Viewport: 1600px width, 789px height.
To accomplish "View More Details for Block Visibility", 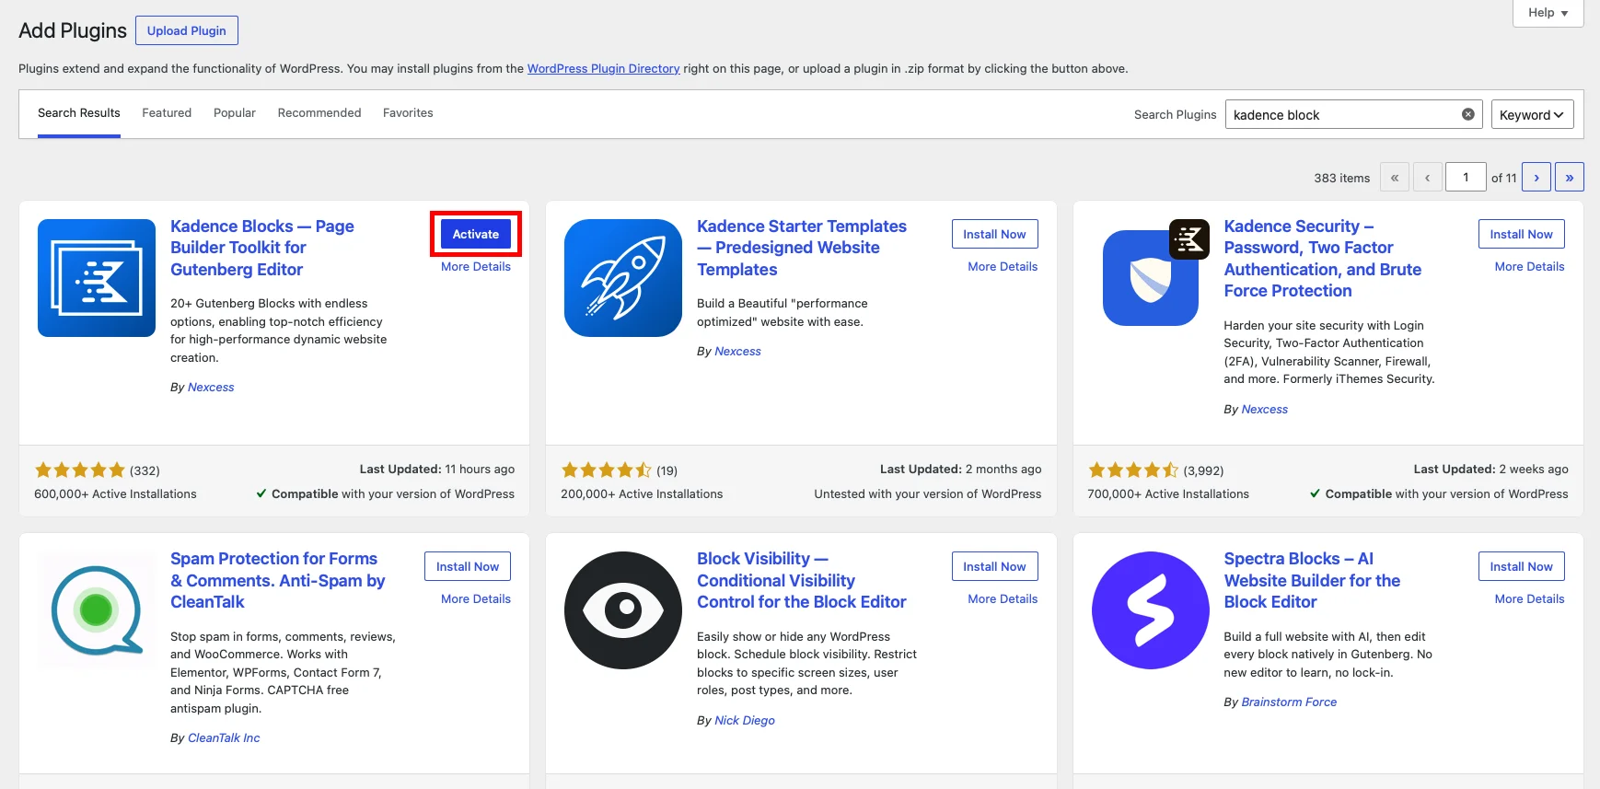I will [1003, 598].
